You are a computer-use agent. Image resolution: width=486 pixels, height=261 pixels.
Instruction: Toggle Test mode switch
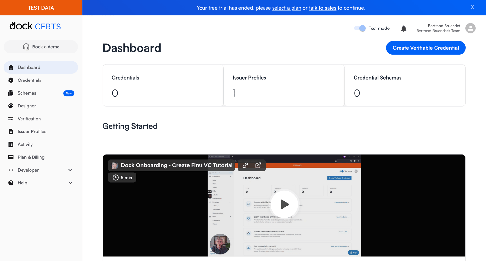360,28
